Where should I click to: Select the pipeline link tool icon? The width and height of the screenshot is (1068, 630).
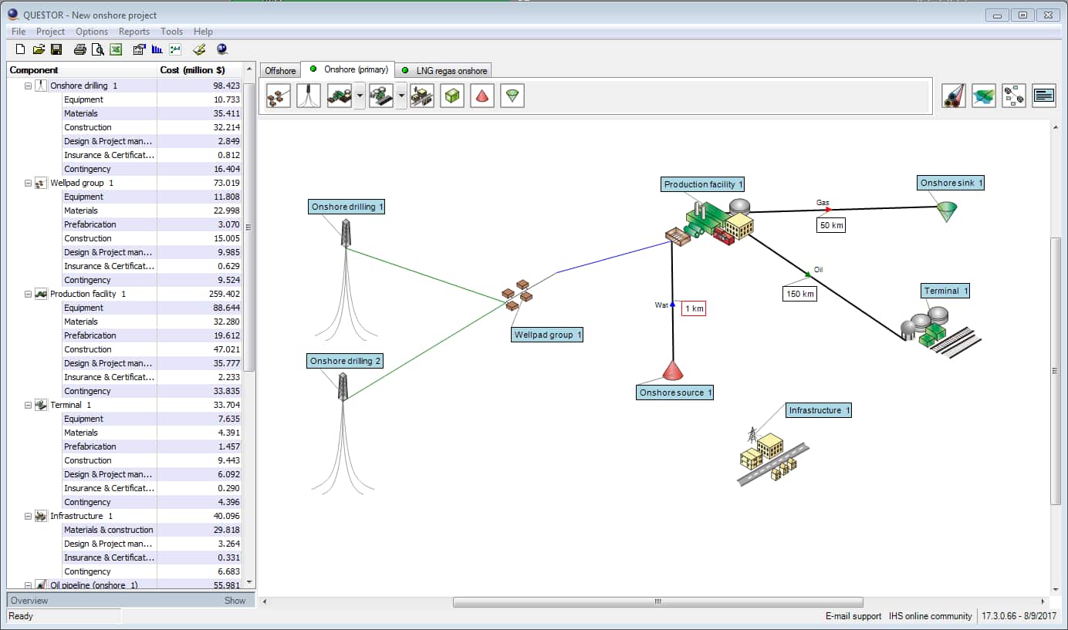pos(954,96)
